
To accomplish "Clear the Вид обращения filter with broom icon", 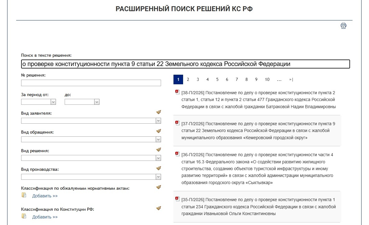I will [x=159, y=131].
